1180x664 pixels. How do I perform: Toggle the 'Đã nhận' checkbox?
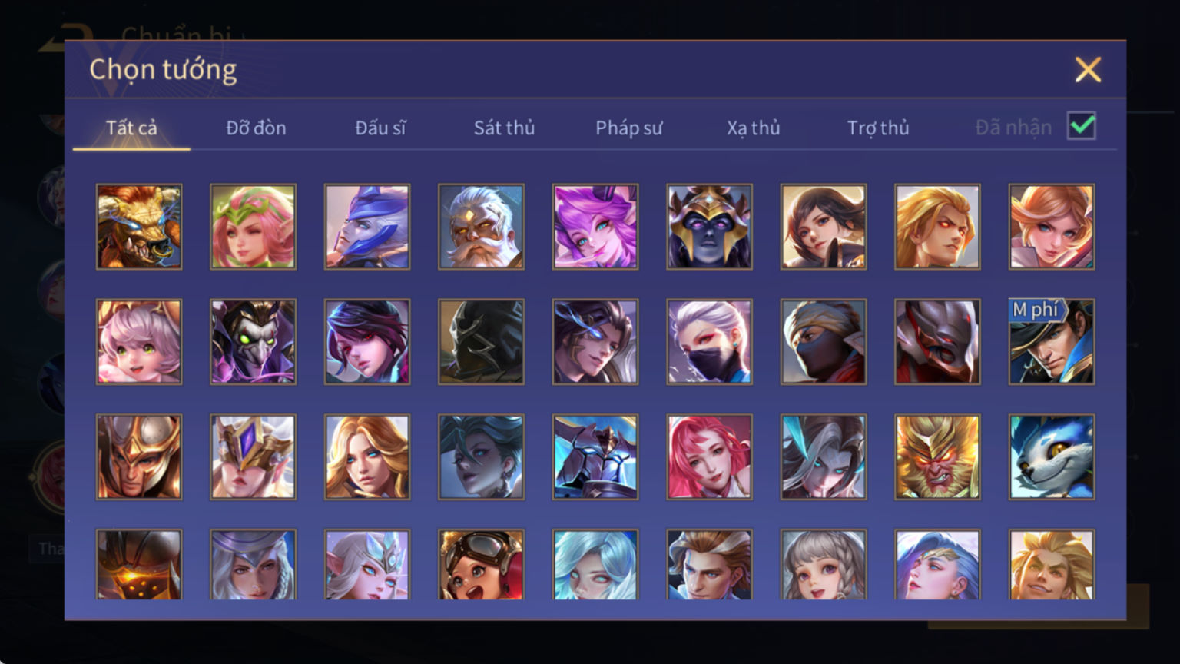pos(1082,126)
